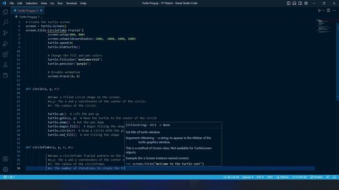Click the VS Code logo in title bar

click(x=4, y=3)
